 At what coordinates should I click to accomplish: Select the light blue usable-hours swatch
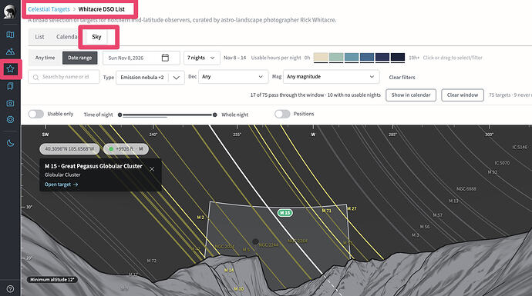pyautogui.click(x=352, y=57)
